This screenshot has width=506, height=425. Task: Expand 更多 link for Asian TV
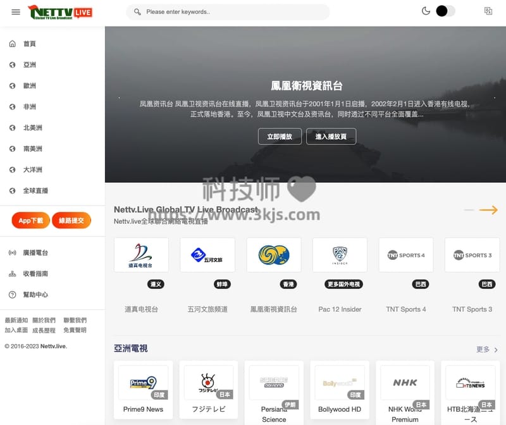[487, 350]
